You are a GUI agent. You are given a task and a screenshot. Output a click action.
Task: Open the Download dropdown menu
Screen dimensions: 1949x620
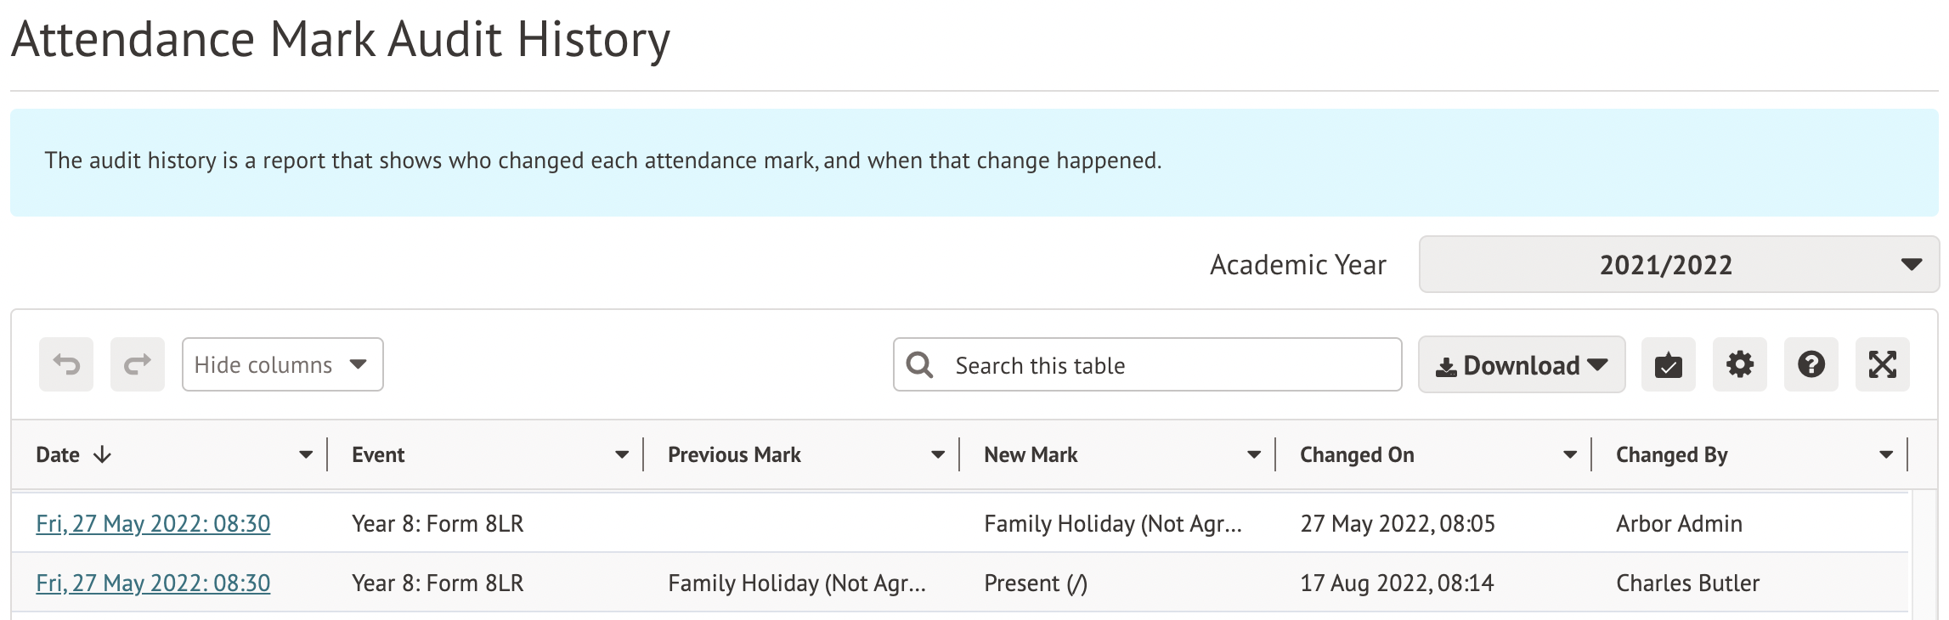[x=1521, y=365]
